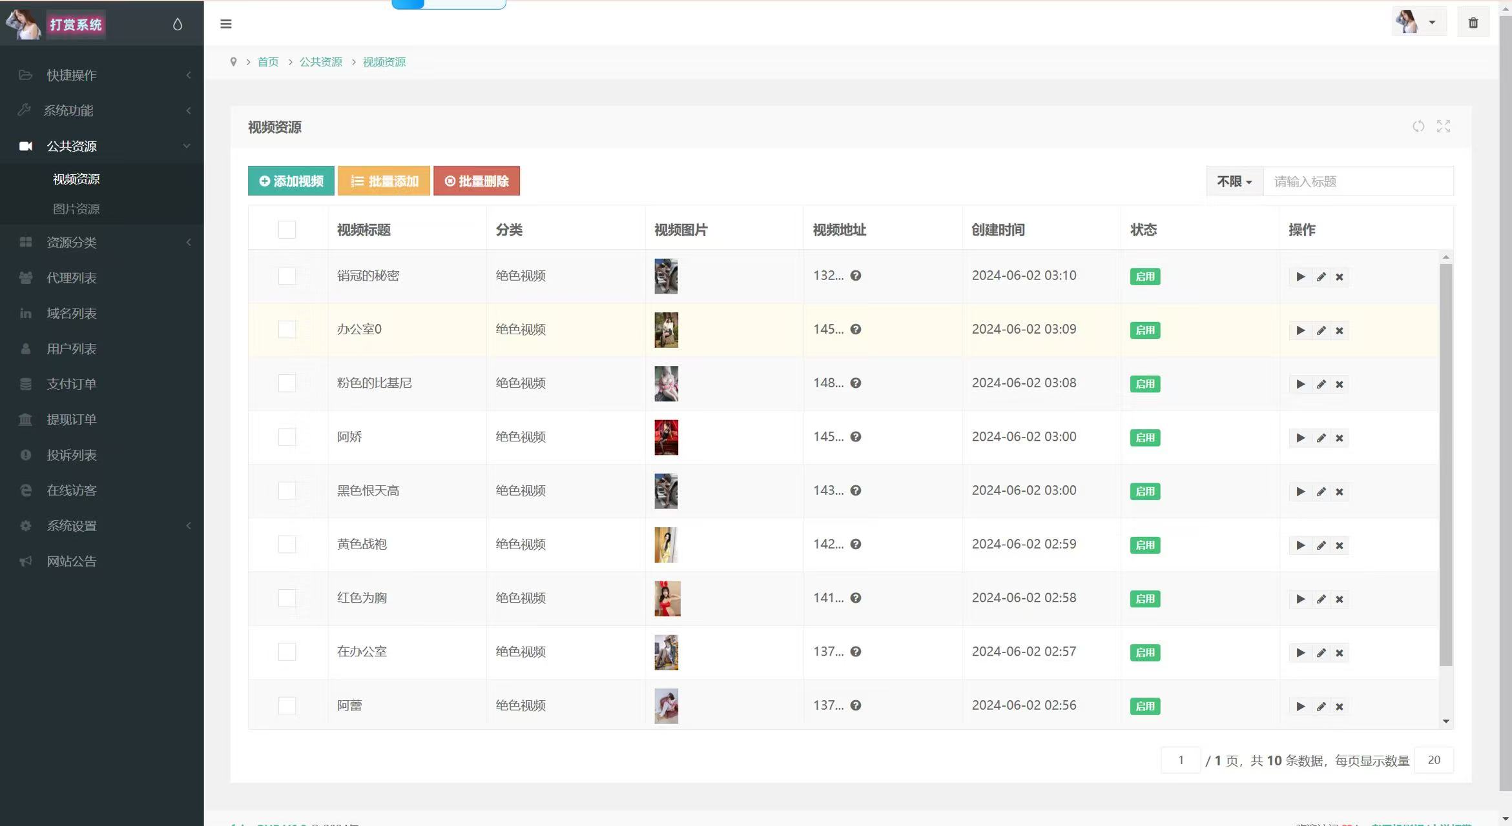This screenshot has height=826, width=1512.
Task: Open the 不限 filter dropdown
Action: click(1234, 181)
